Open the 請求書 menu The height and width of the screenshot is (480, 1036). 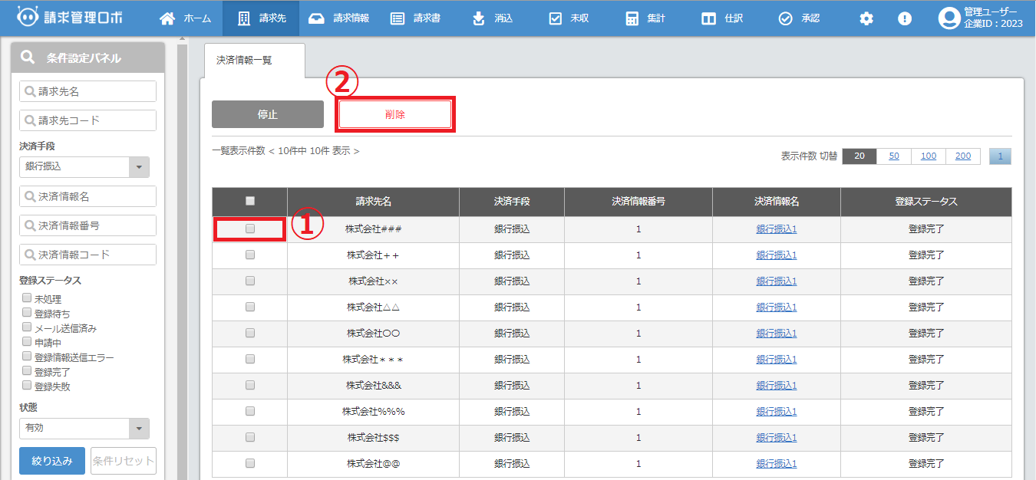click(415, 18)
